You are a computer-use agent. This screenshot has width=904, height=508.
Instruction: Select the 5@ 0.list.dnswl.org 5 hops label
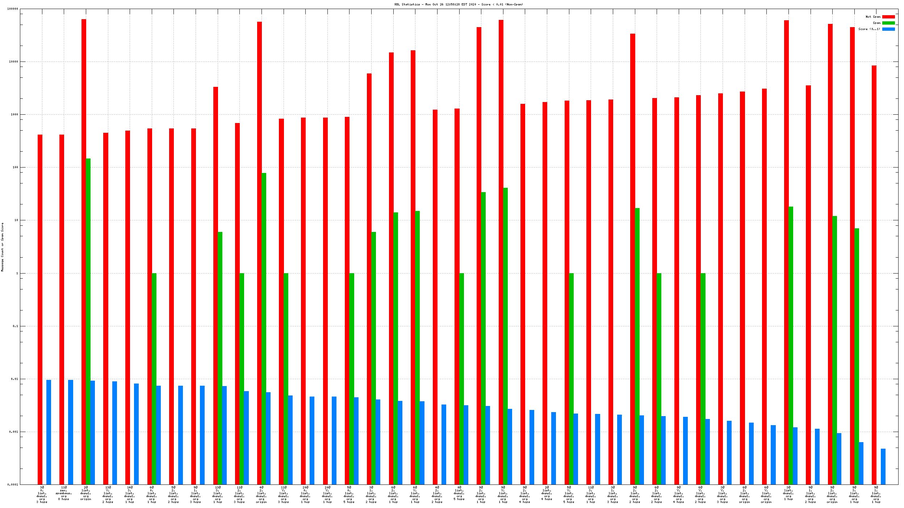click(349, 495)
